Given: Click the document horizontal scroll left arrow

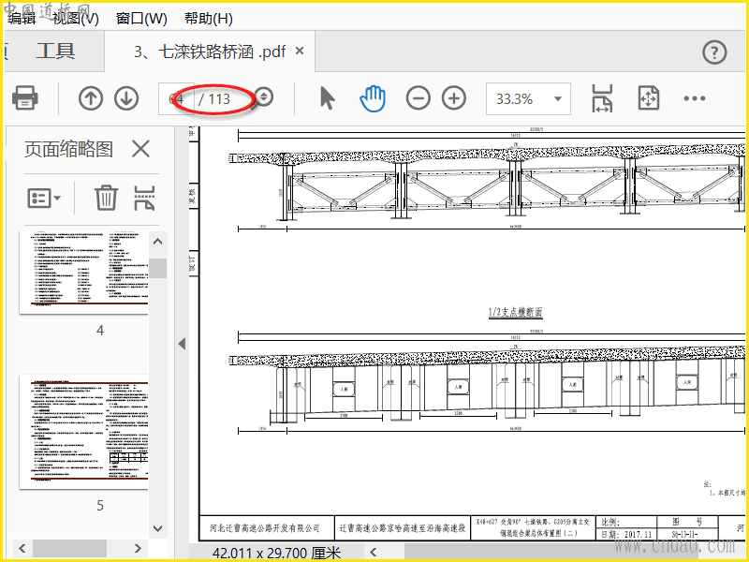Looking at the screenshot, I should (x=374, y=553).
